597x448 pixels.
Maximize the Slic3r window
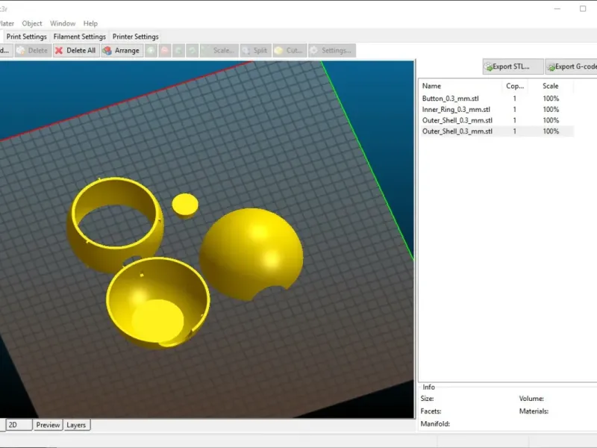pyautogui.click(x=583, y=8)
